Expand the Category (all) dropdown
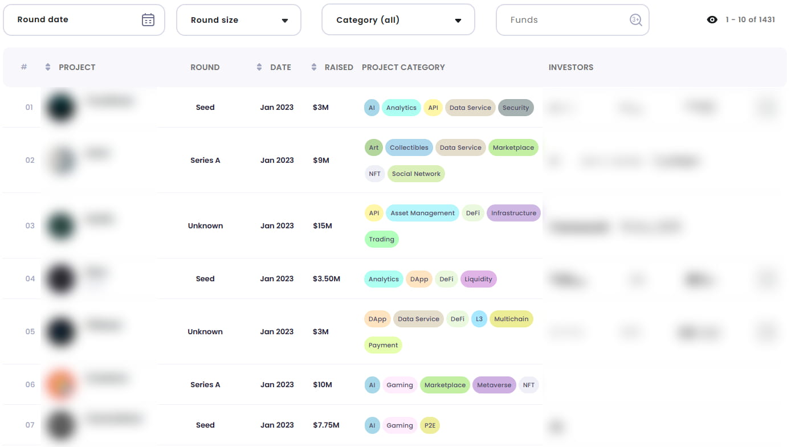The width and height of the screenshot is (791, 447). [x=398, y=20]
